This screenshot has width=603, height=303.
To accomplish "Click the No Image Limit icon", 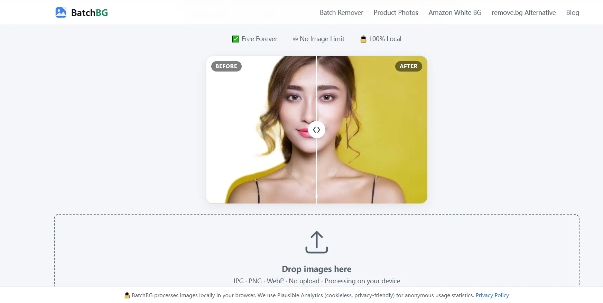I will tap(295, 39).
